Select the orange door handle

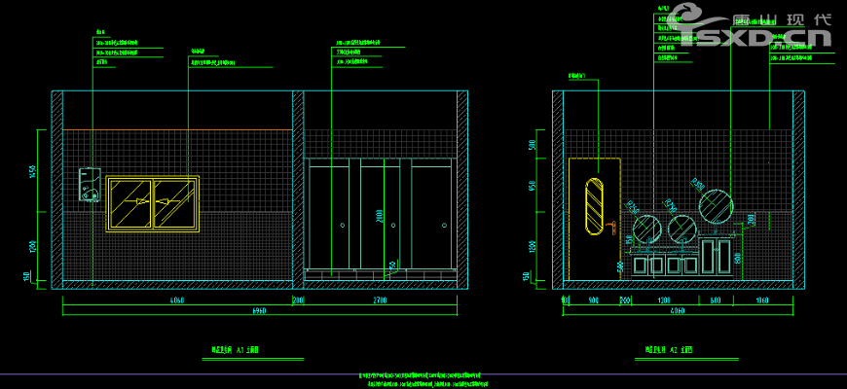pos(612,228)
